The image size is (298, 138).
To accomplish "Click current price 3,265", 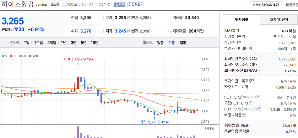I will (x=13, y=21).
